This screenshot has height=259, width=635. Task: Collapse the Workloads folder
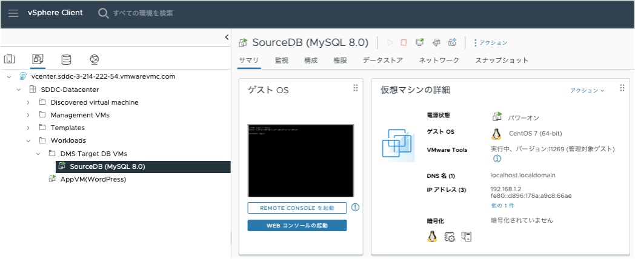[28, 141]
